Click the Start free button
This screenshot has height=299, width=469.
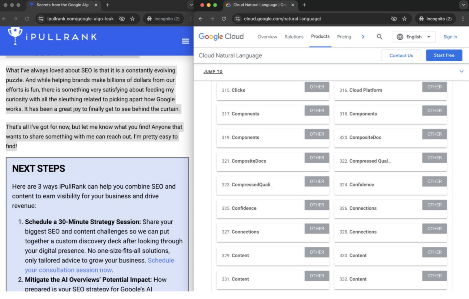pos(444,55)
